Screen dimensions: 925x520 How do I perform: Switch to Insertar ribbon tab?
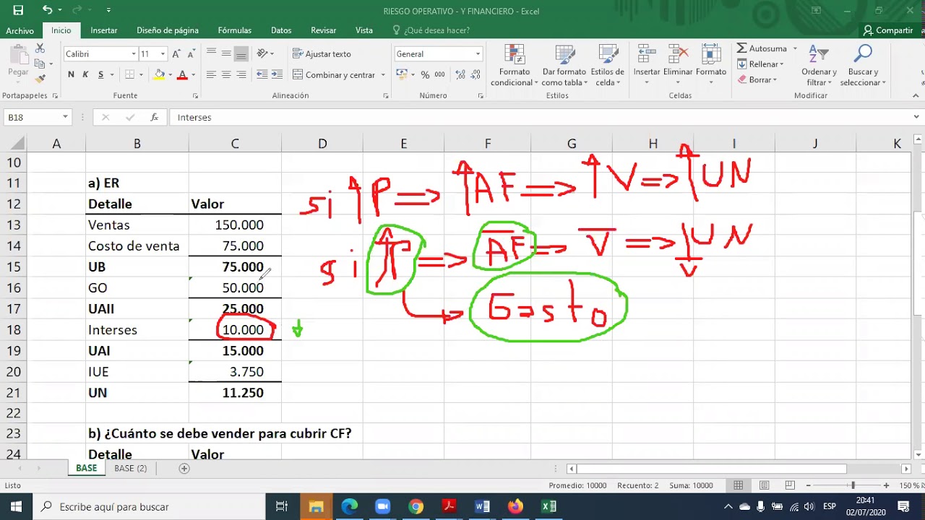[104, 30]
